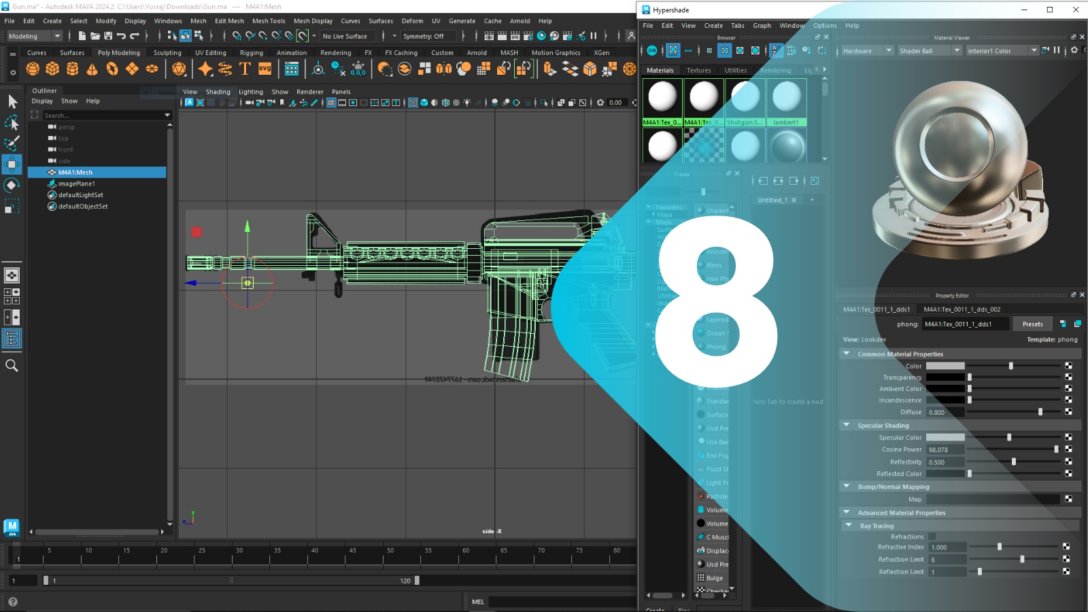The height and width of the screenshot is (612, 1088).
Task: Click the map button next to Diffuse
Action: (x=1068, y=412)
